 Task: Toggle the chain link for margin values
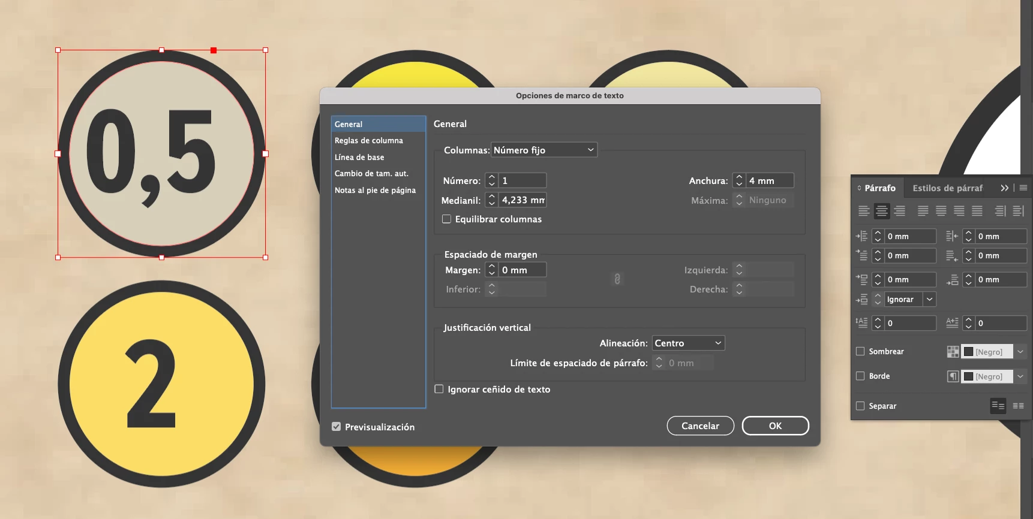[x=617, y=279]
